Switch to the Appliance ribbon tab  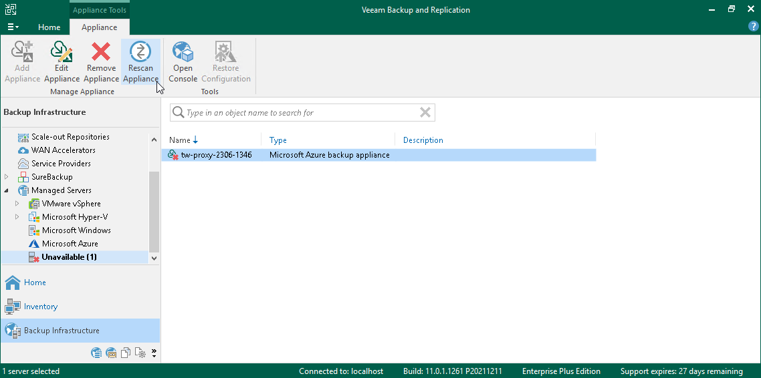pyautogui.click(x=100, y=27)
